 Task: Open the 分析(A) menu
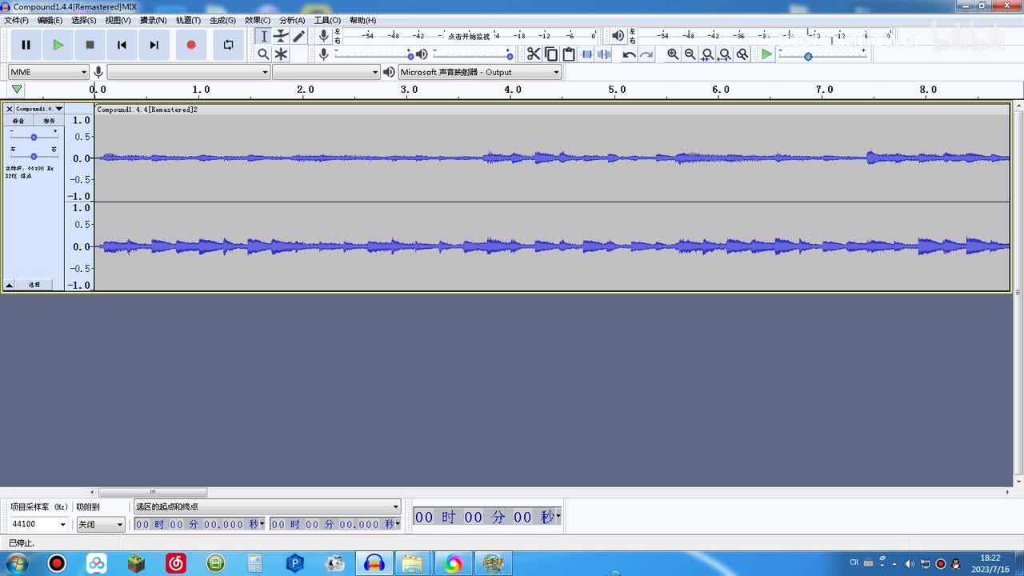[x=292, y=20]
